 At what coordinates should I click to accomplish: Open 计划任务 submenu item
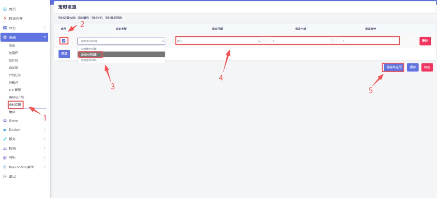(15, 75)
